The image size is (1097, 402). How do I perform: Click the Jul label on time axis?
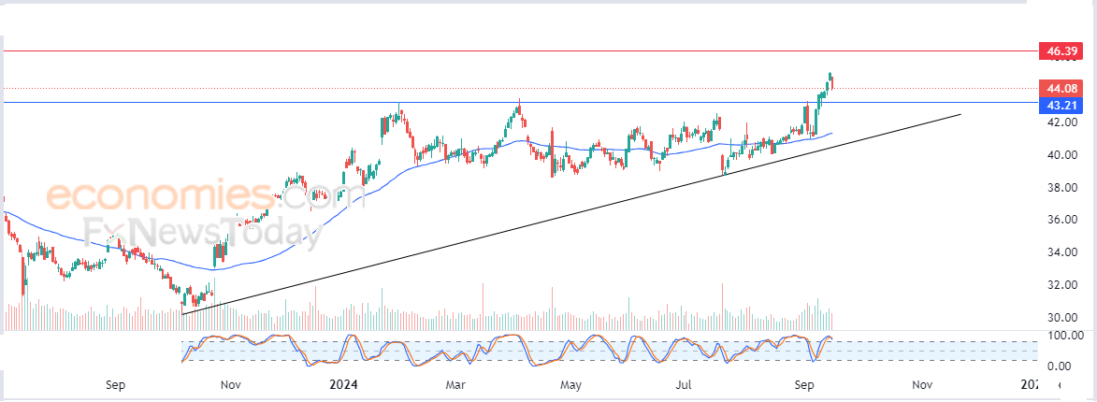(x=686, y=384)
